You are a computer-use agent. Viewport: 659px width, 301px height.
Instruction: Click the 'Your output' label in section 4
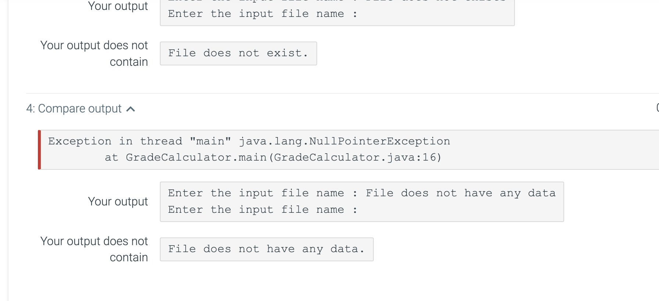click(118, 202)
